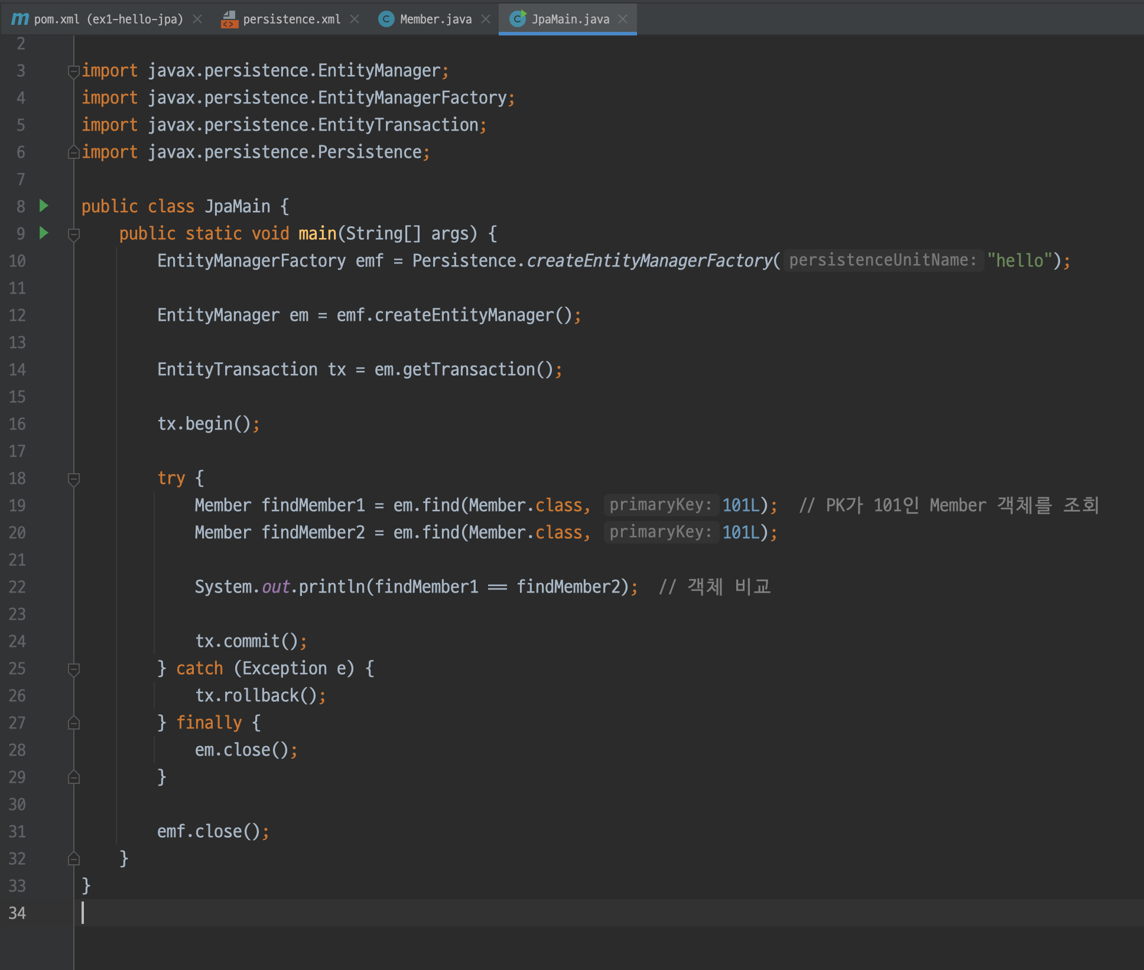Close the Member.java editor tab
Image resolution: width=1144 pixels, height=970 pixels.
pos(486,19)
